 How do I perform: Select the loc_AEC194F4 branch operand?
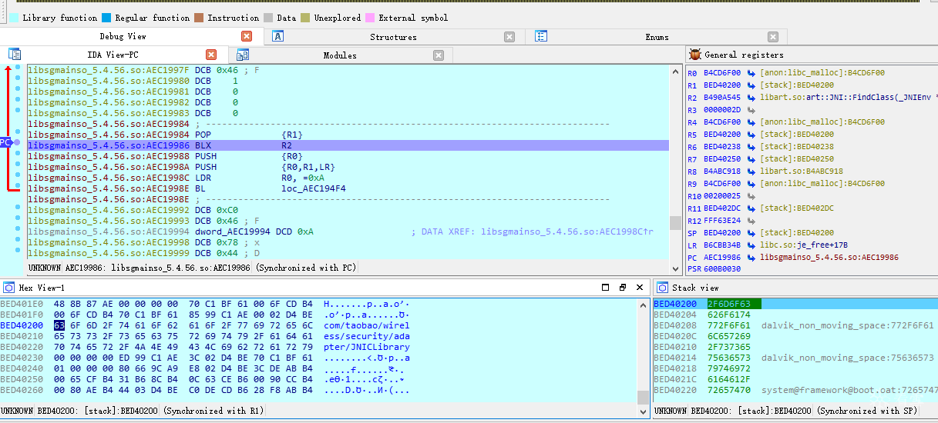(x=314, y=188)
